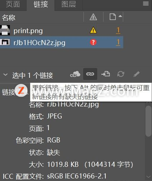
Task: Select the print.png link row
Action: [x=62, y=30]
